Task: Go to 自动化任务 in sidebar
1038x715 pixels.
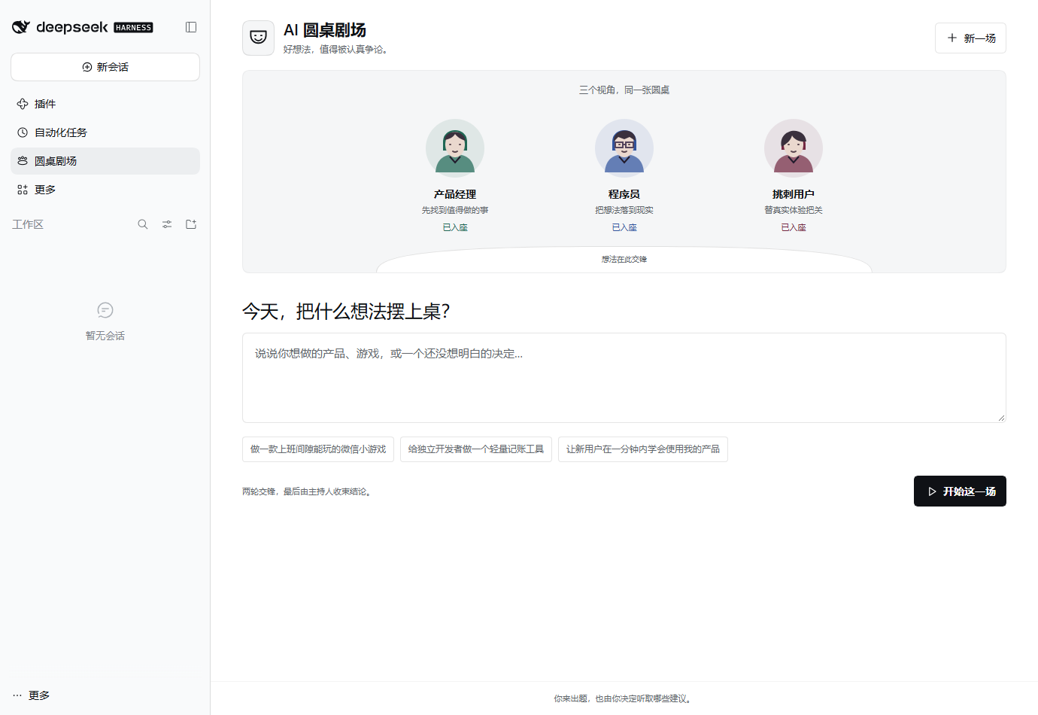Action: (x=105, y=132)
